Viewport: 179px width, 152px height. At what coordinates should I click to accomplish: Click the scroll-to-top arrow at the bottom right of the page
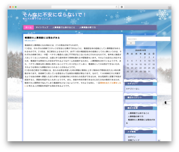[x=159, y=140]
